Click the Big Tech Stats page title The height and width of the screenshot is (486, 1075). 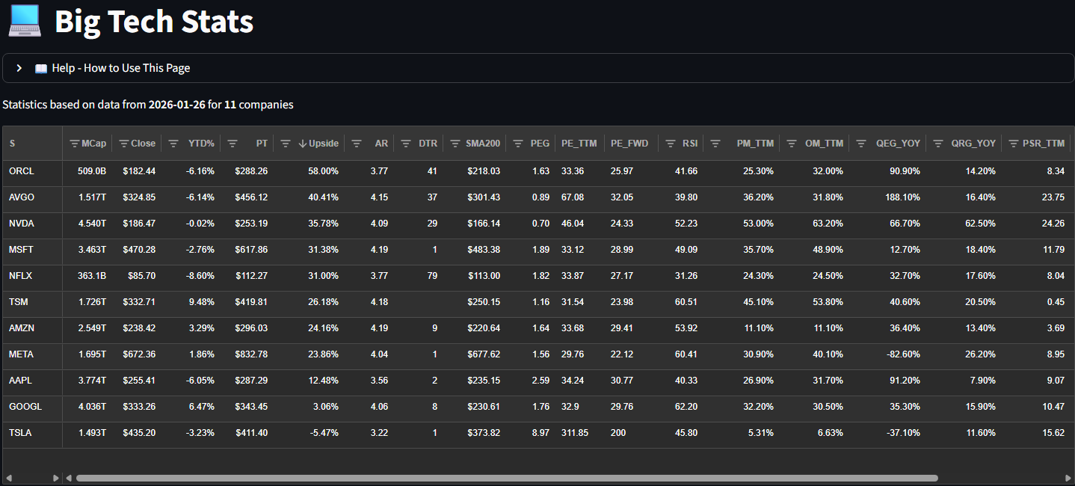pos(154,22)
